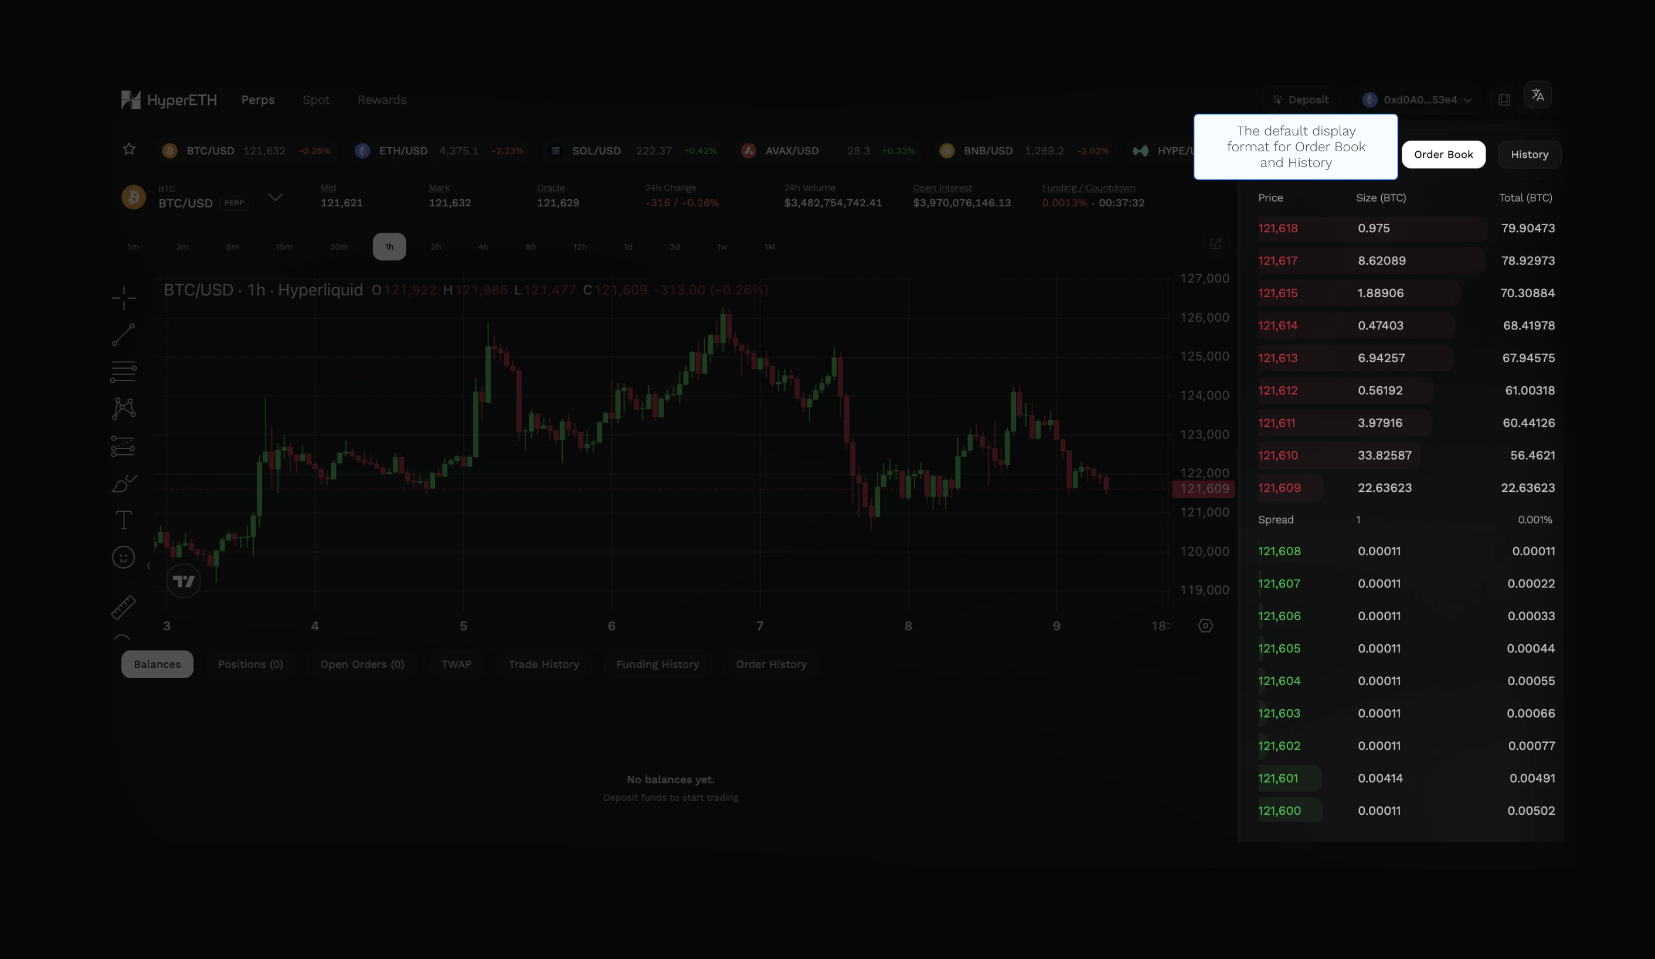1655x959 pixels.
Task: Toggle the favorites star icon
Action: [129, 149]
